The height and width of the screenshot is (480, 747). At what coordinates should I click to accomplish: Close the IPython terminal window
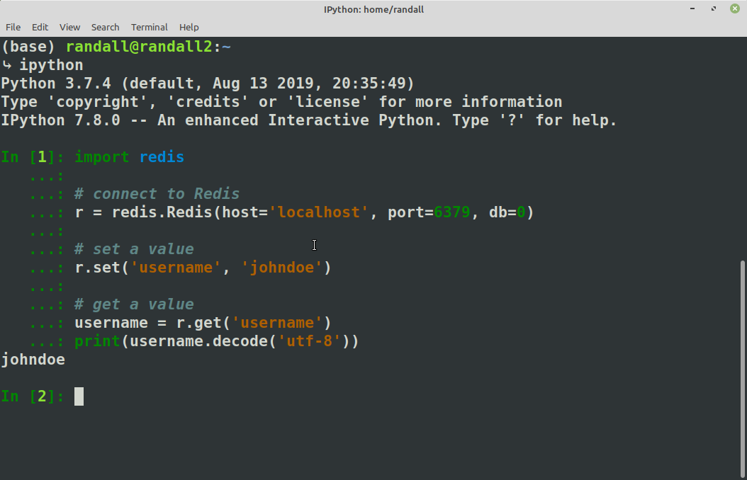[734, 8]
